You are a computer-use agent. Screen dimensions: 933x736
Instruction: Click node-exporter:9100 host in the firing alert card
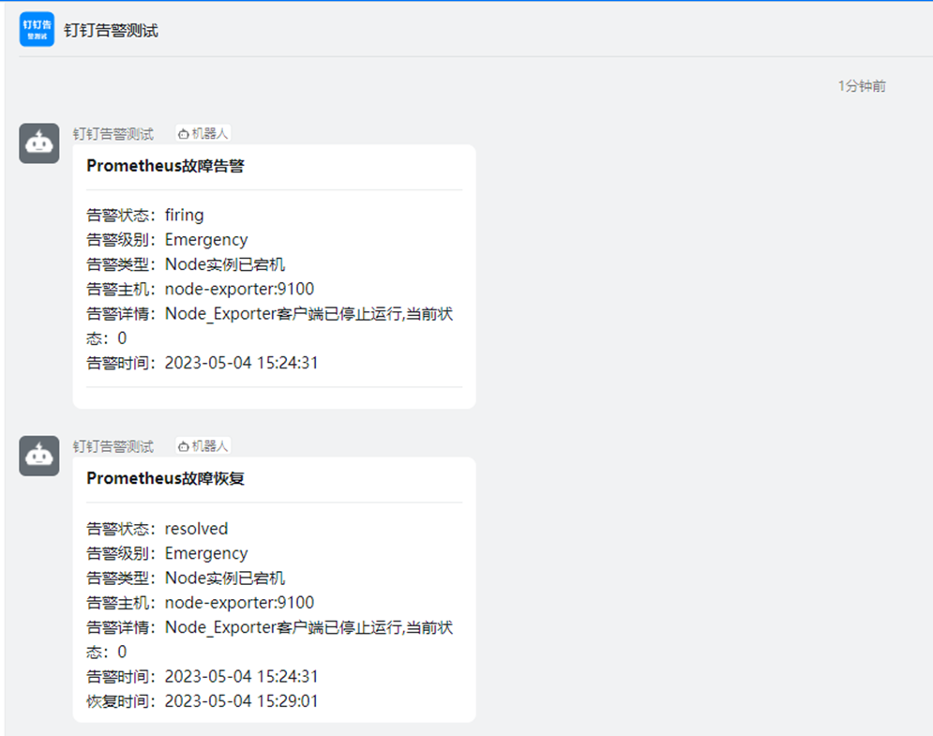[x=239, y=289]
